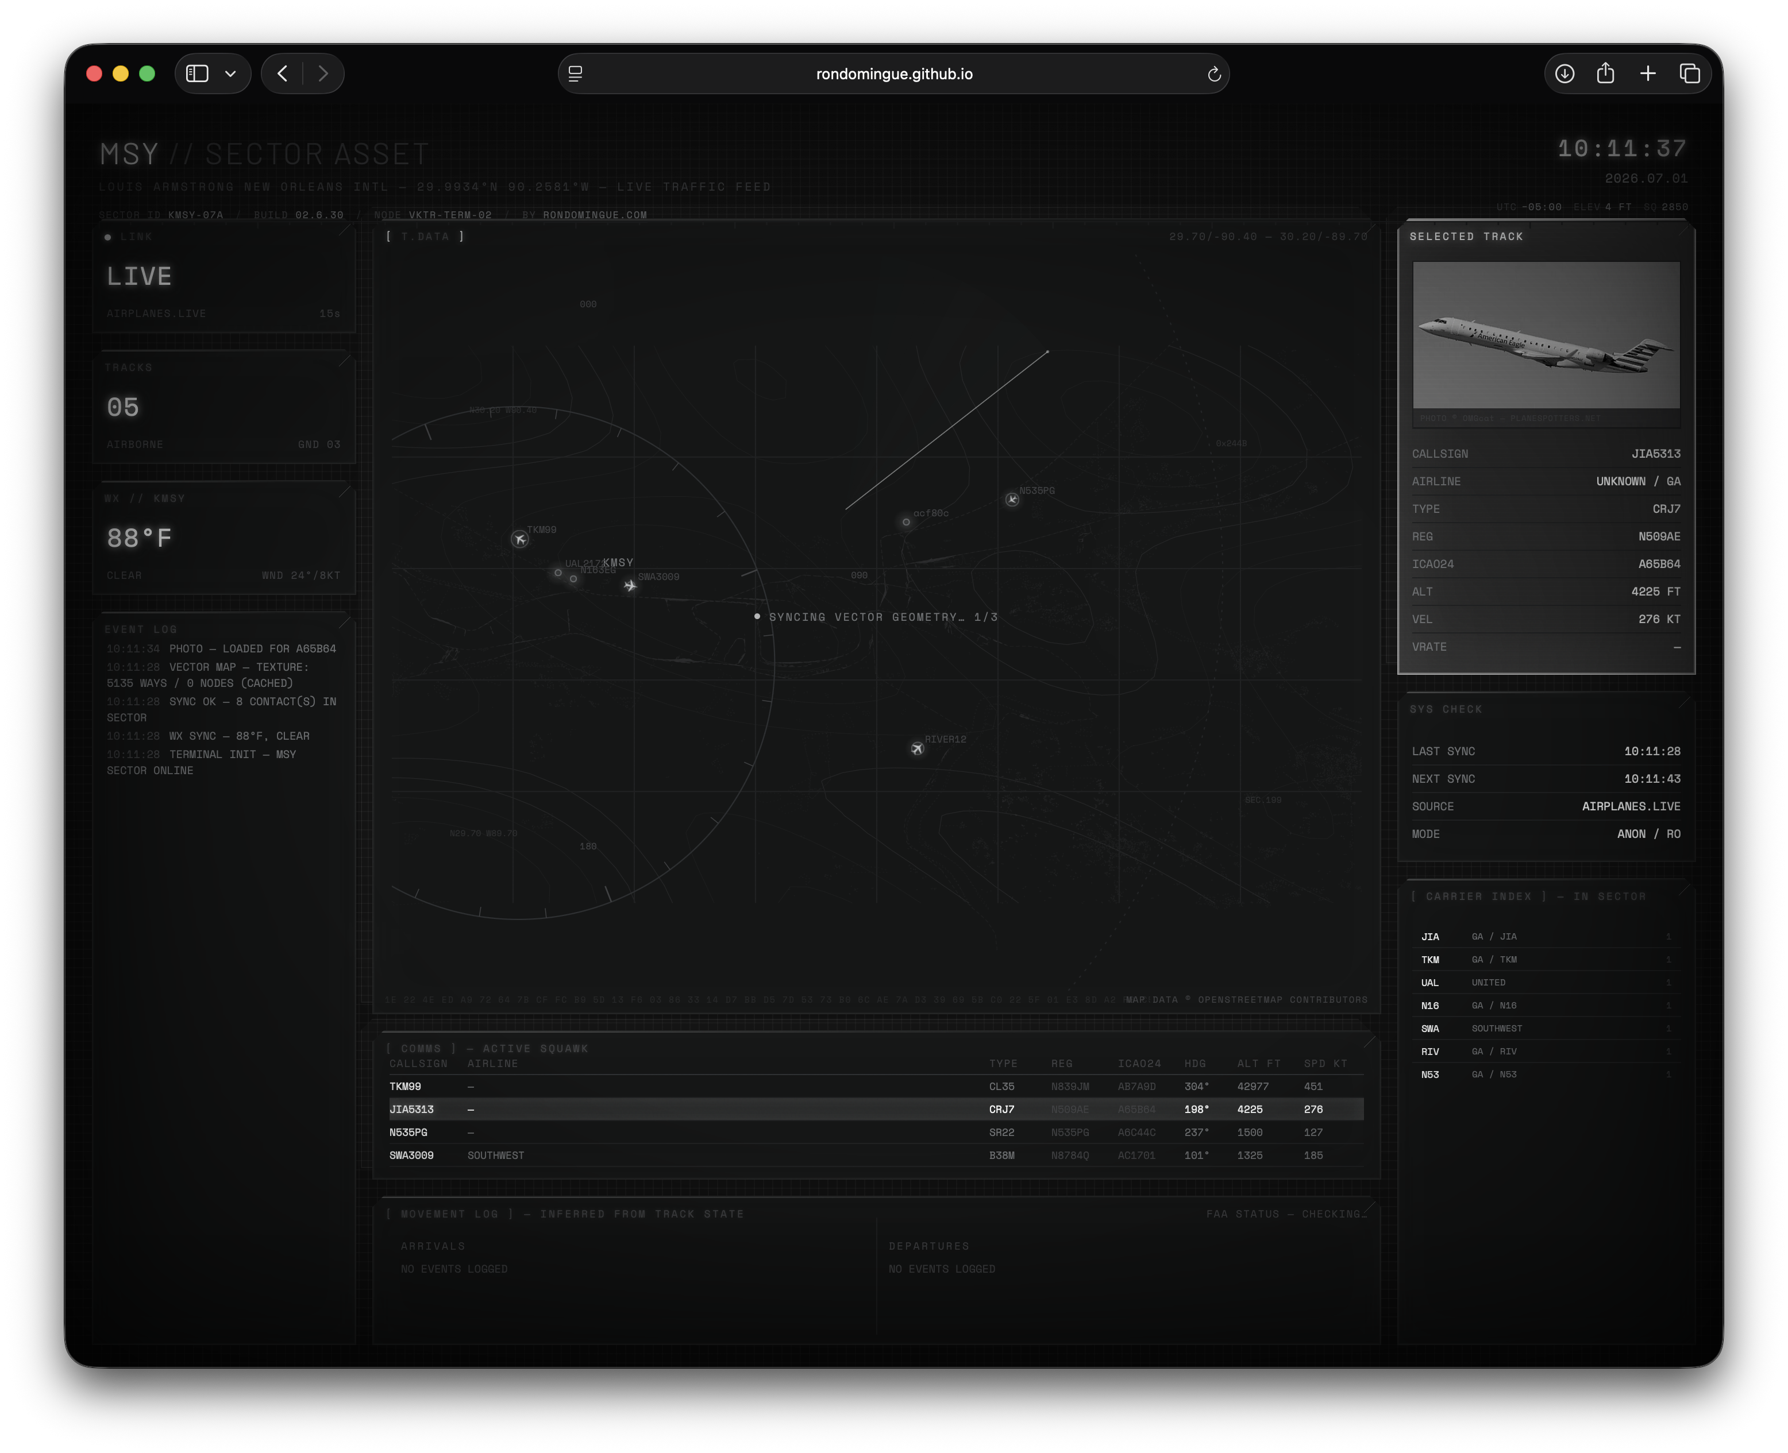Click the rondomingue.github.io address field

pos(893,74)
